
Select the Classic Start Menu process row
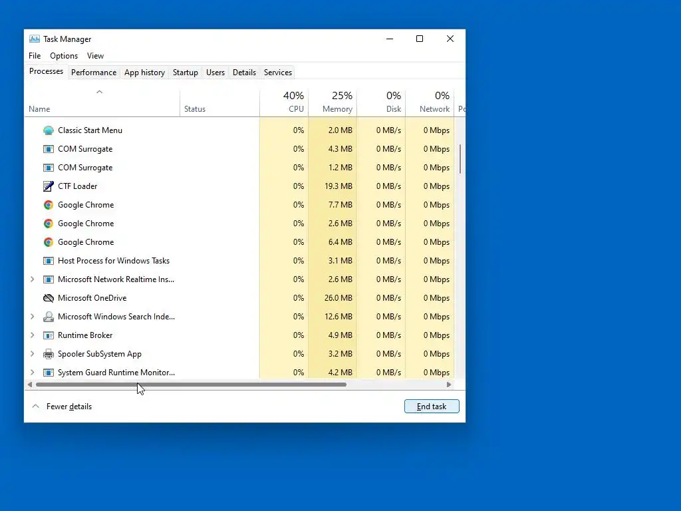click(x=239, y=130)
